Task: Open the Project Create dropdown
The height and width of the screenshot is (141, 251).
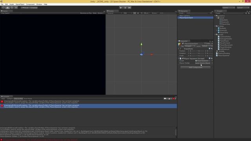Action: [x=218, y=13]
